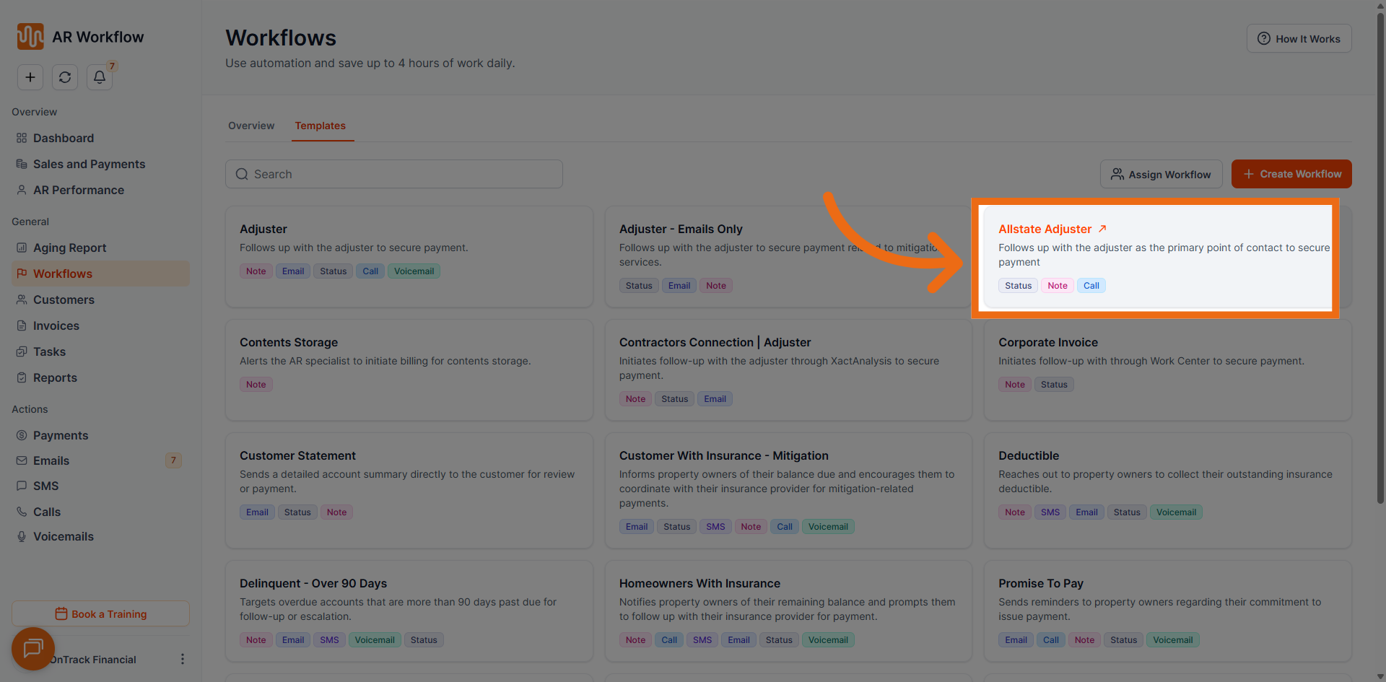Image resolution: width=1386 pixels, height=682 pixels.
Task: Click the page vertical scrollbar
Action: point(1380,253)
